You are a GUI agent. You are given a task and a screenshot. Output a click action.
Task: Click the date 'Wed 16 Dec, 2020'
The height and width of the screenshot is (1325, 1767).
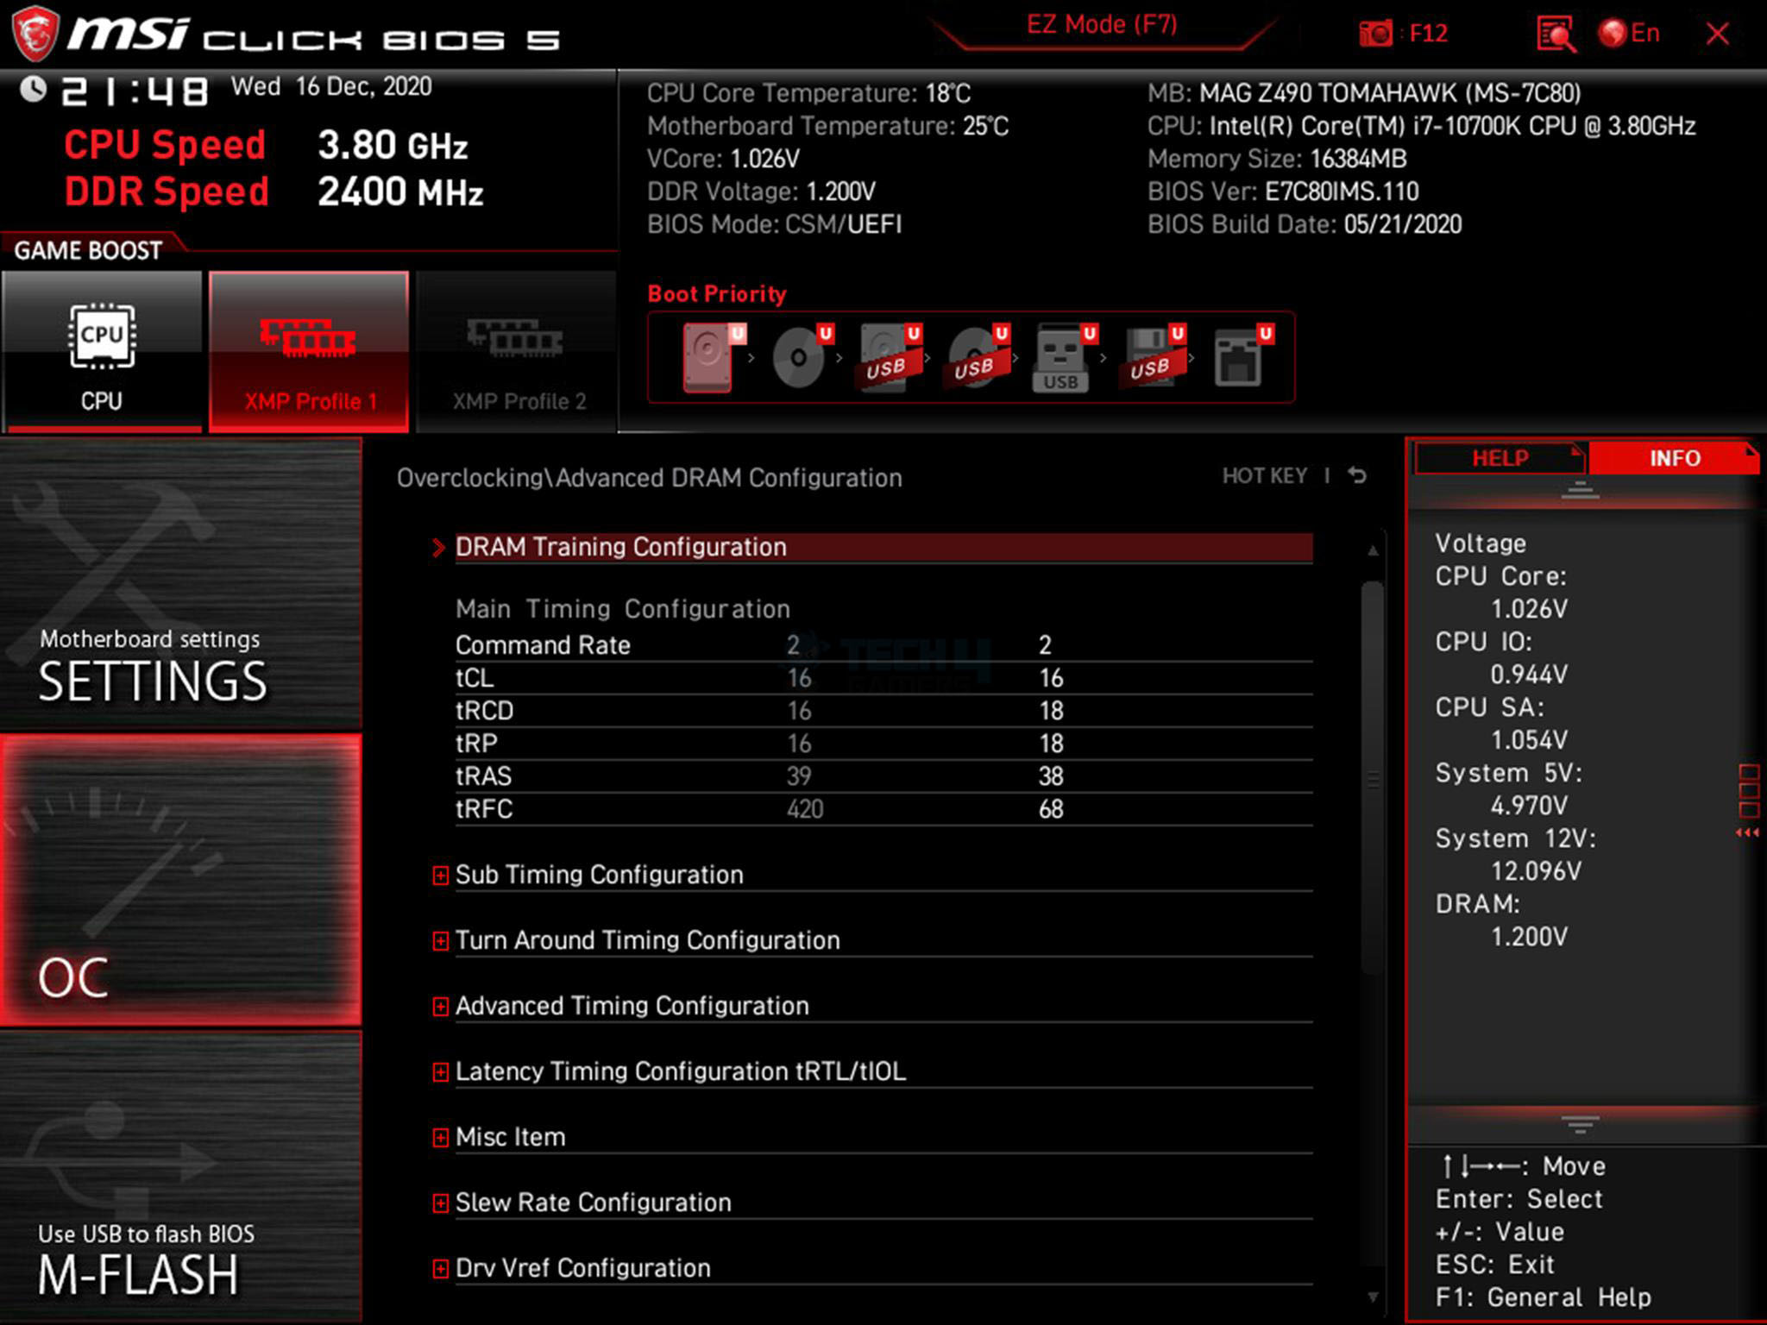(331, 87)
